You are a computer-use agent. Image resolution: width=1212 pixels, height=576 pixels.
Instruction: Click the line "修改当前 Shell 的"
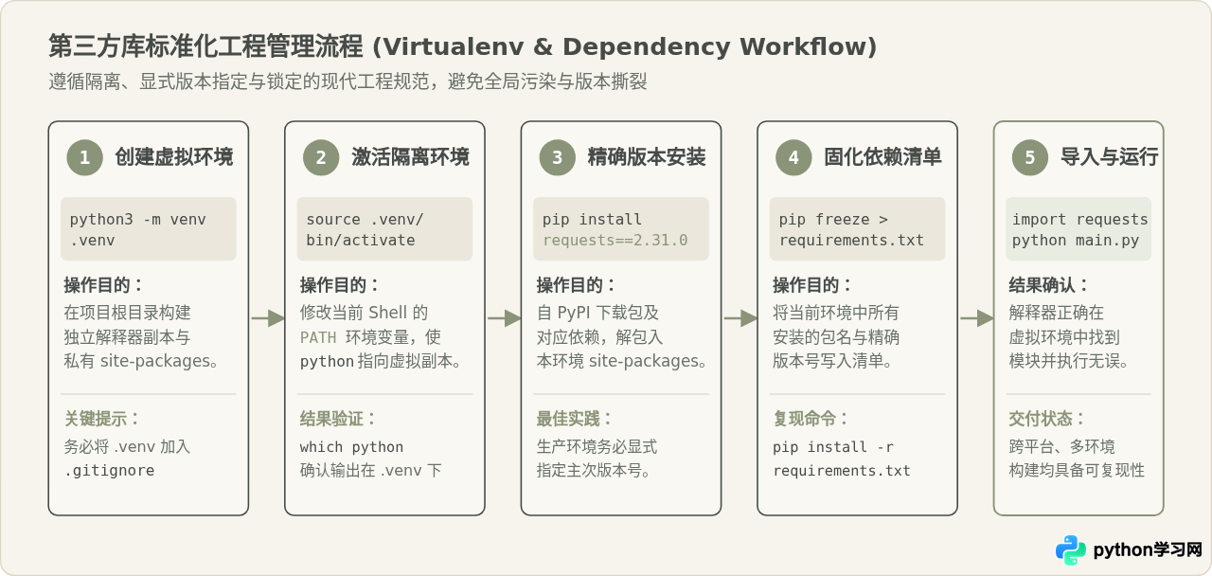364,313
